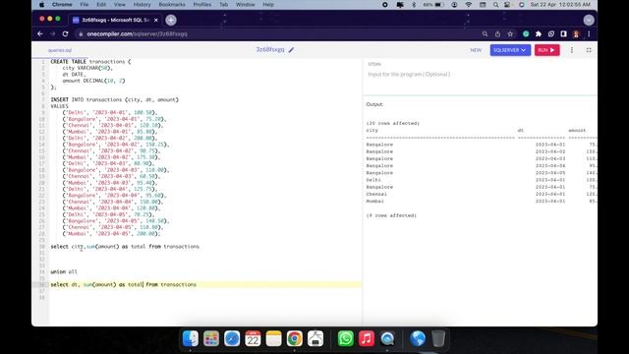
Task: Open Music app from the Dock
Action: click(367, 338)
